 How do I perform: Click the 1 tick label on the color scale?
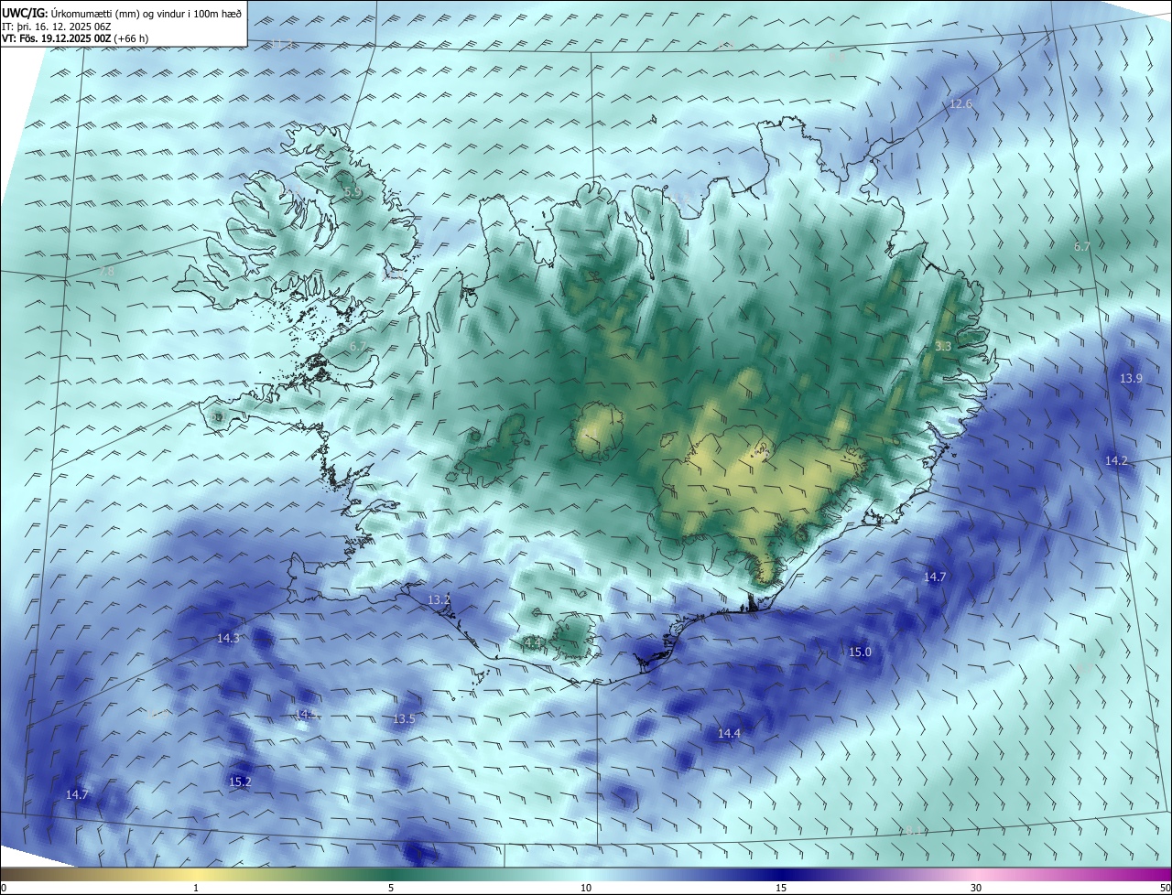[x=196, y=888]
